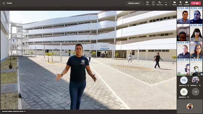
Task: Open the Gente participants panel
Action: 147,3
